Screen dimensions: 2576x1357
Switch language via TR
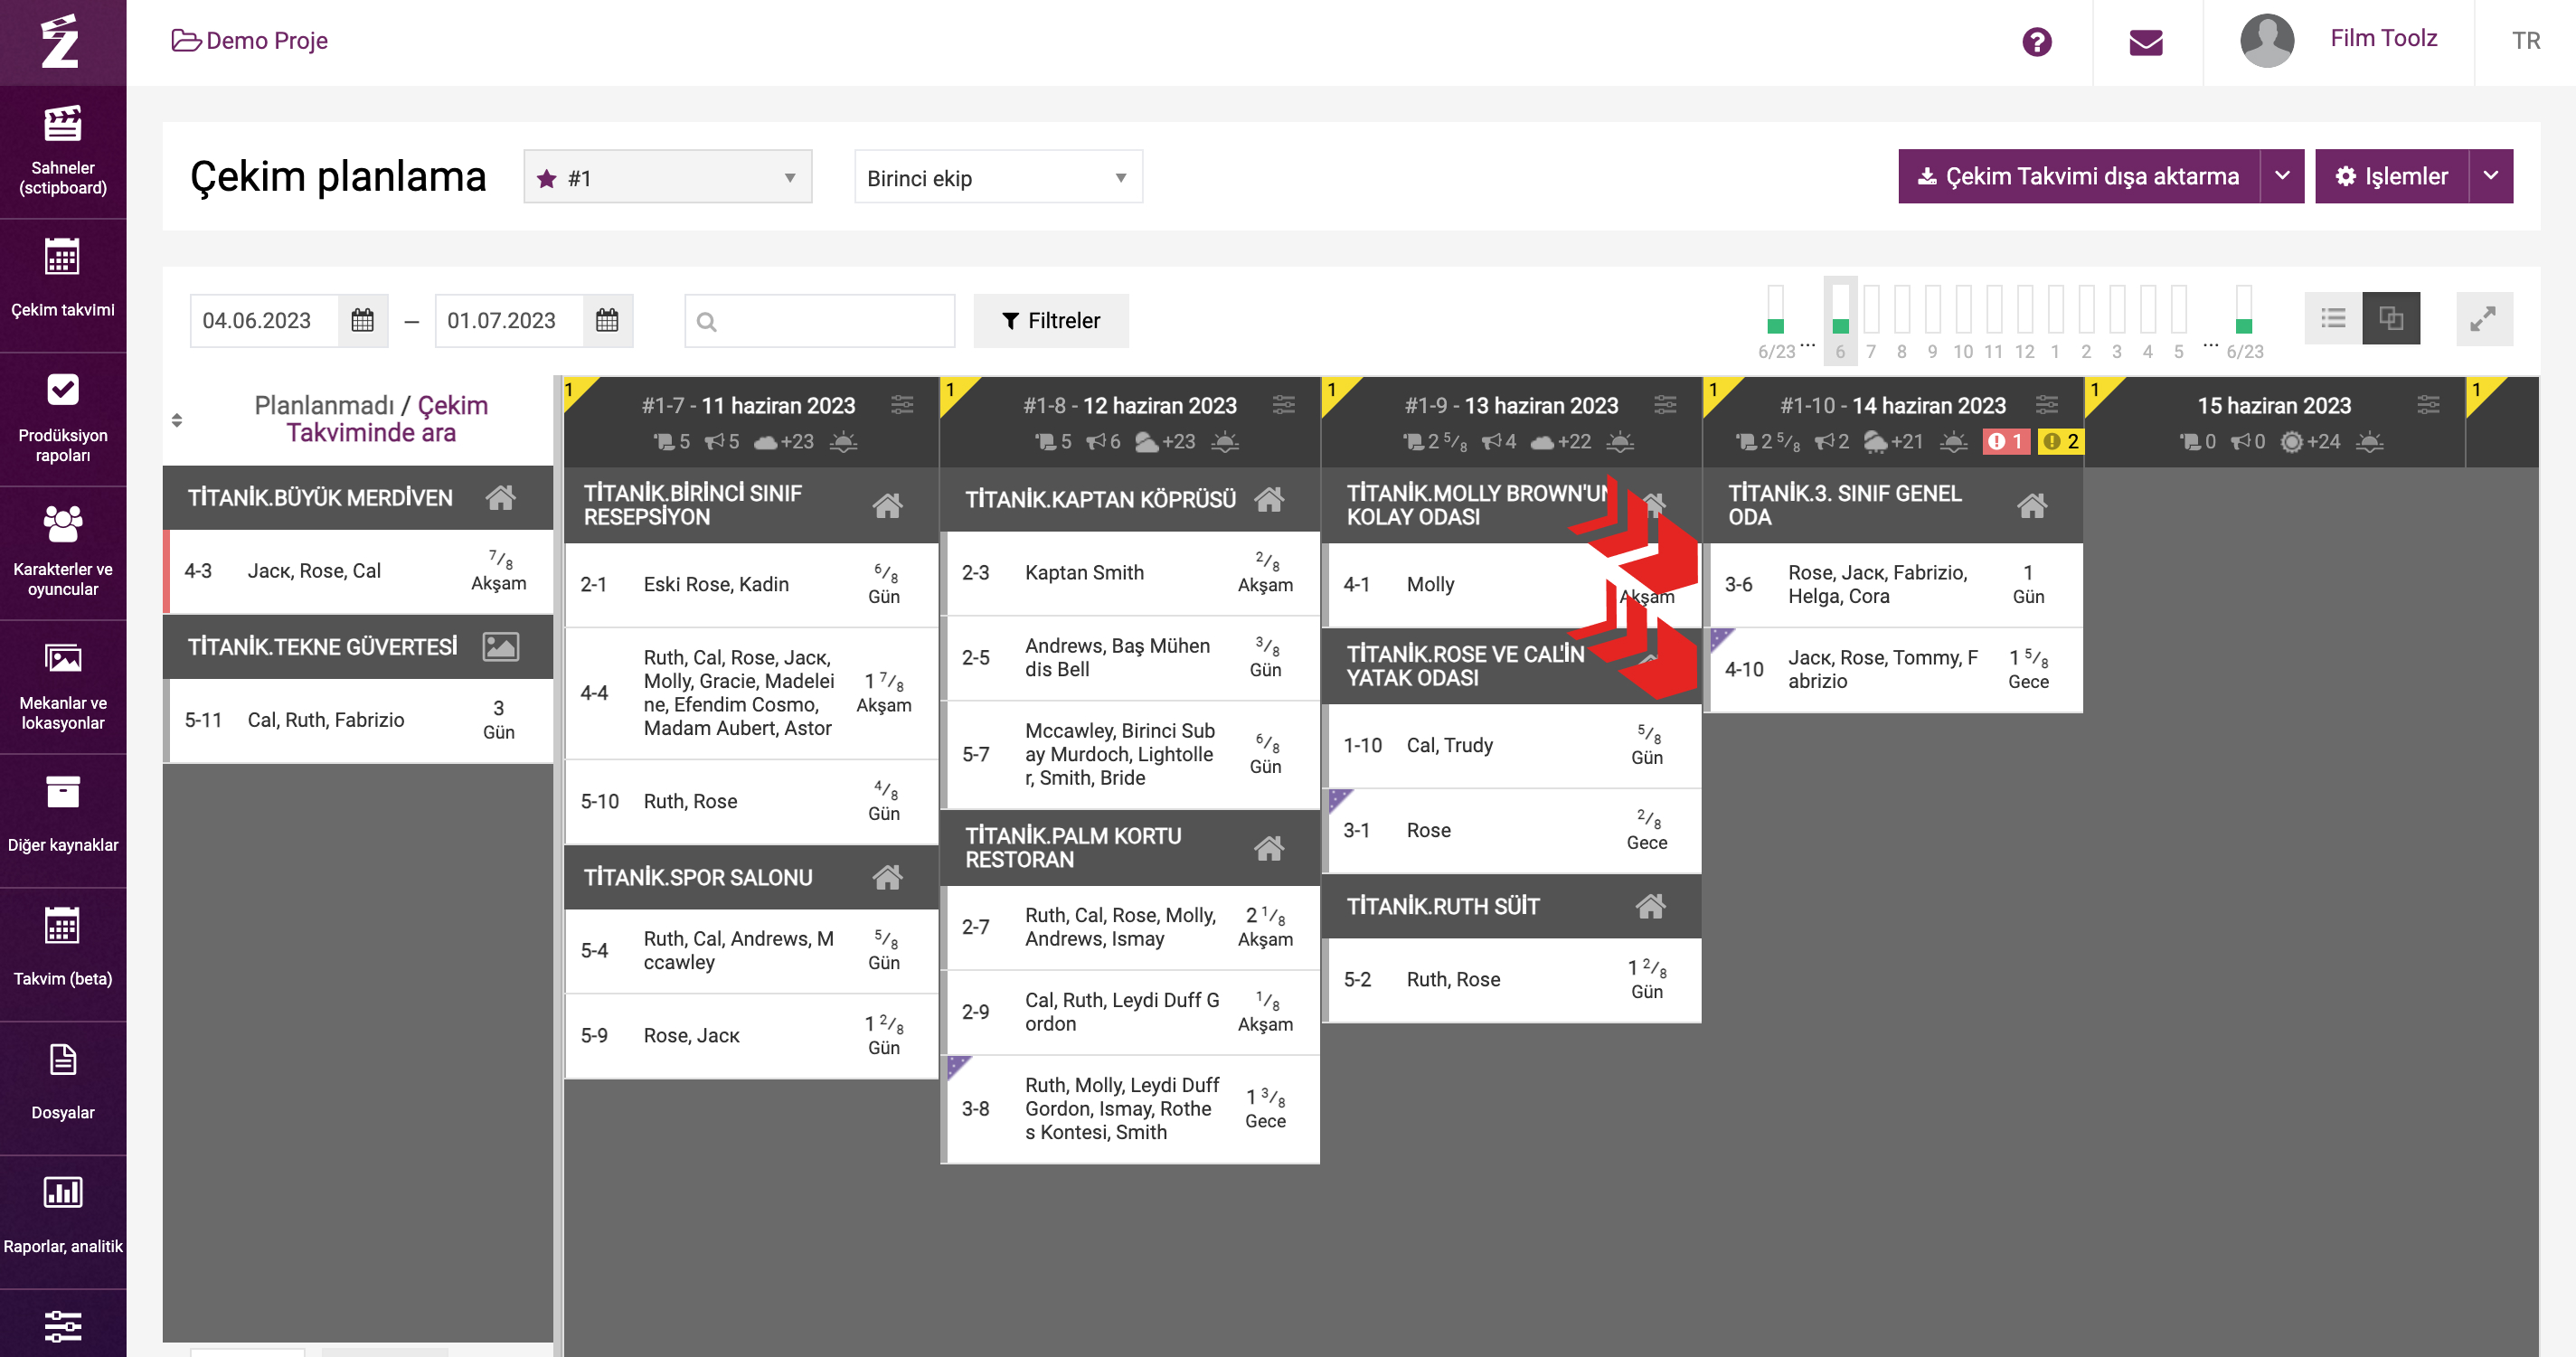tap(2526, 41)
